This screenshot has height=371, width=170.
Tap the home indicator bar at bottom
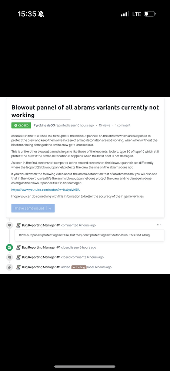click(85, 367)
